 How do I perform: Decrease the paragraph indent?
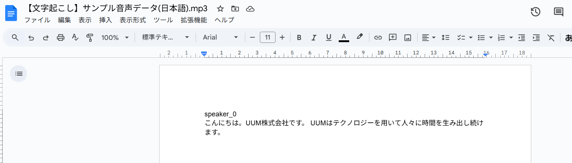tap(522, 37)
